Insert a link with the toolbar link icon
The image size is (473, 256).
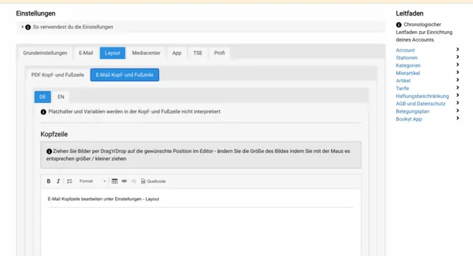(124, 181)
